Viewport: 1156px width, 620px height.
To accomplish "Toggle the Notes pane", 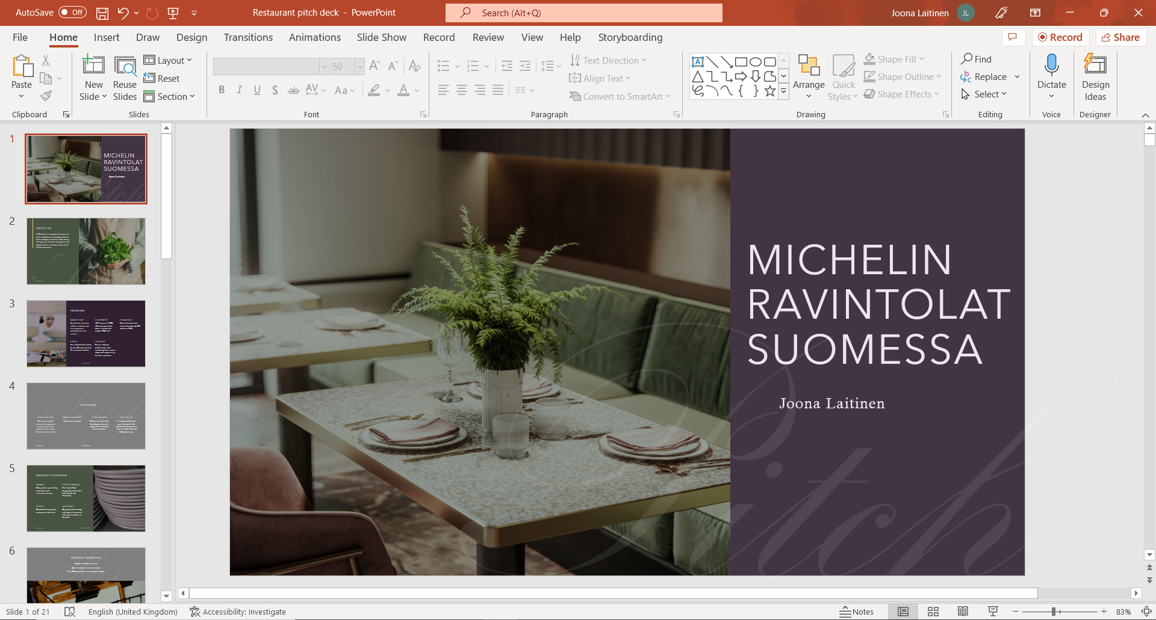I will 857,612.
